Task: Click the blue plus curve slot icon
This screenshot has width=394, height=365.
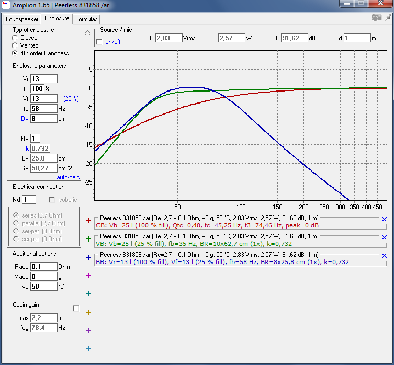Action: 88,257
